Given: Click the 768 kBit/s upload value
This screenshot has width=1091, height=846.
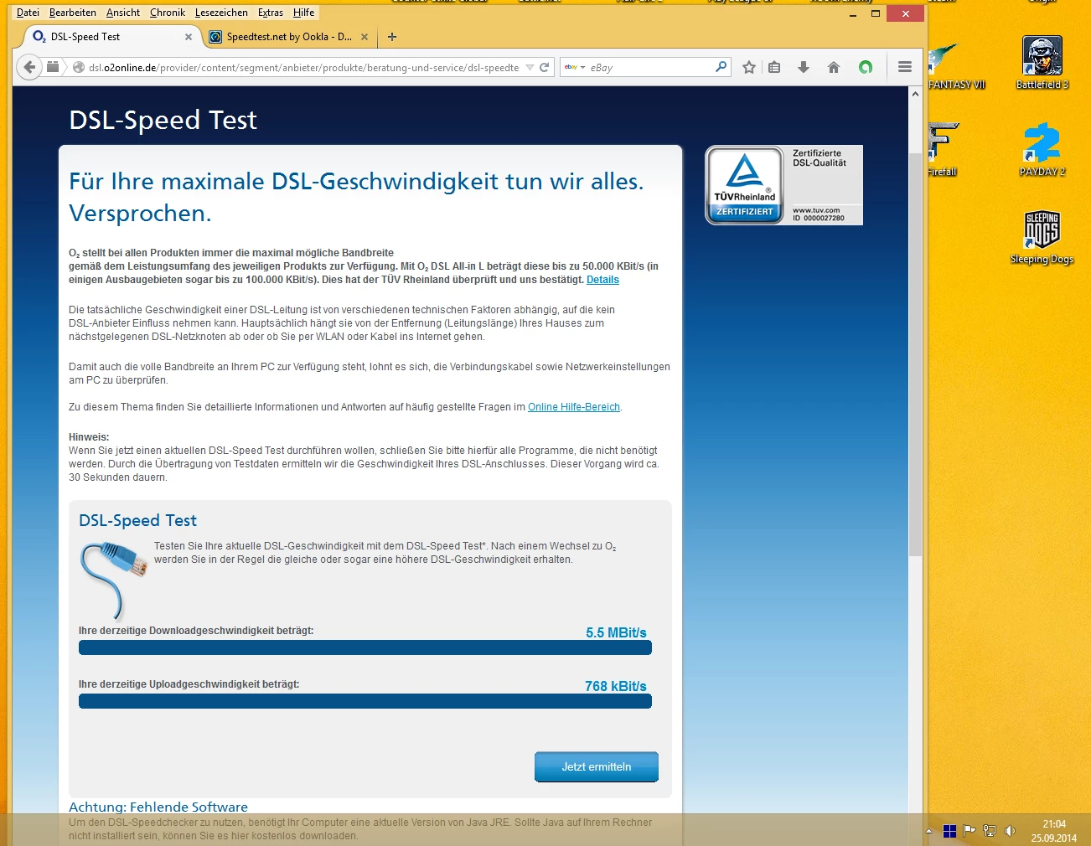Looking at the screenshot, I should 616,686.
